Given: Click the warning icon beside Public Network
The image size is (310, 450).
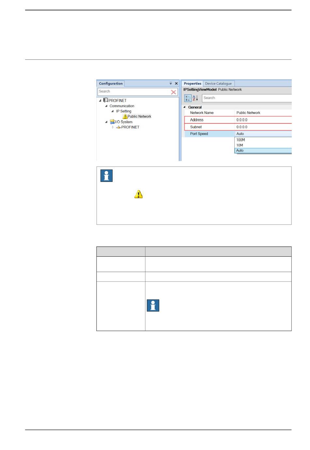Looking at the screenshot, I should click(125, 116).
